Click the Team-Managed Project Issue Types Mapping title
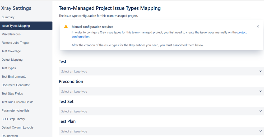Screen dimensions: 264x137 110,8
